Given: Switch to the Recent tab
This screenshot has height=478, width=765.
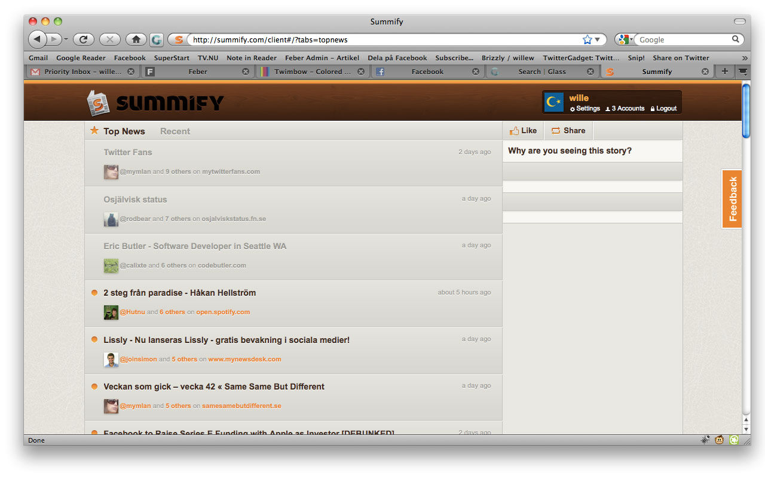Looking at the screenshot, I should point(175,131).
